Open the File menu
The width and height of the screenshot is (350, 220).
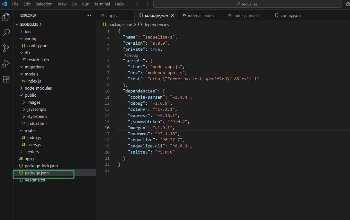pos(15,4)
